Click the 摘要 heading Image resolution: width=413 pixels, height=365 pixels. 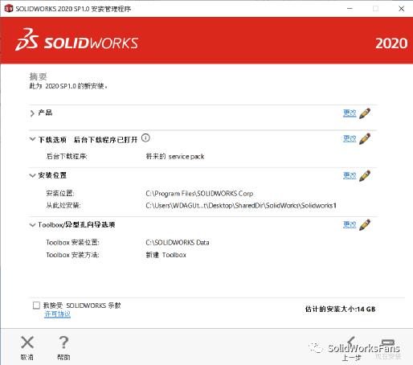38,76
